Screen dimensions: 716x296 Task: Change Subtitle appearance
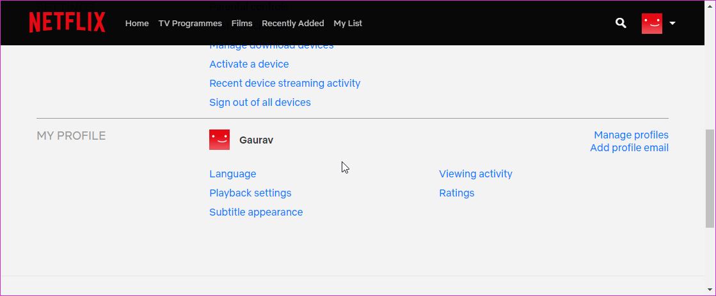click(x=256, y=212)
